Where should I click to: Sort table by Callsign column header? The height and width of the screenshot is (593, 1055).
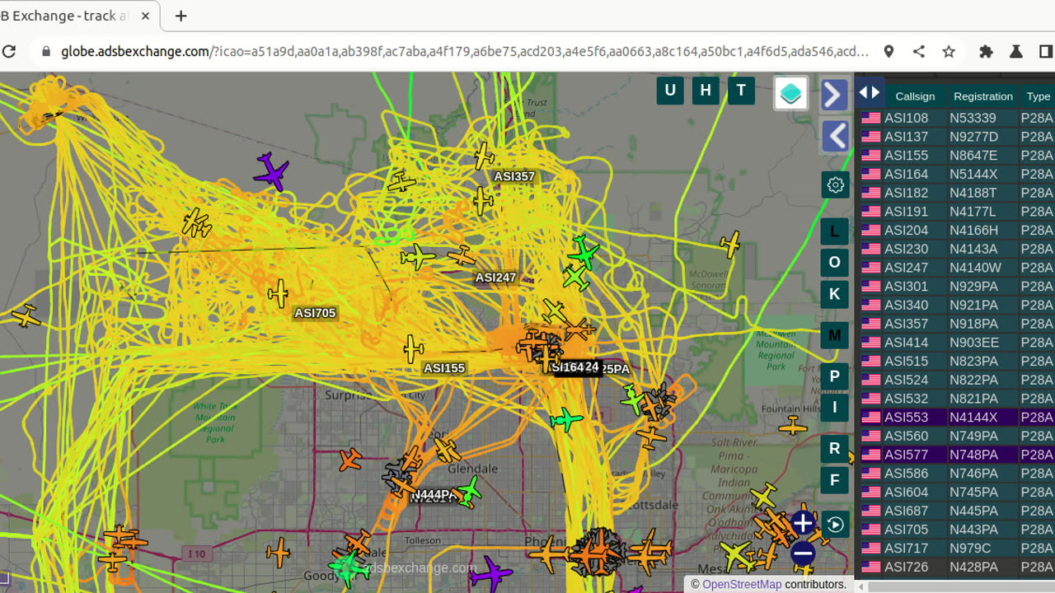915,96
